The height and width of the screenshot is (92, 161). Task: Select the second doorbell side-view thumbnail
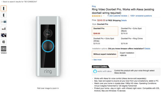tap(4, 15)
